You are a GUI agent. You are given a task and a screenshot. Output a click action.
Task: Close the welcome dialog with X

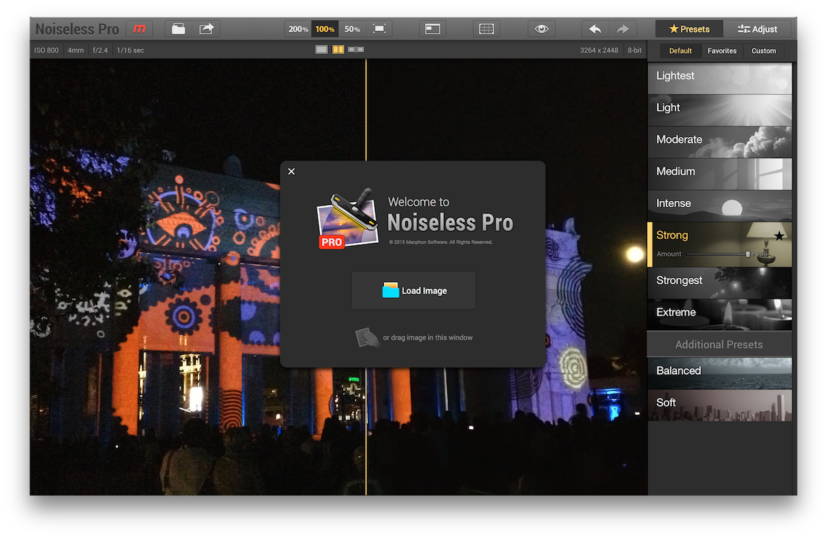tap(292, 171)
